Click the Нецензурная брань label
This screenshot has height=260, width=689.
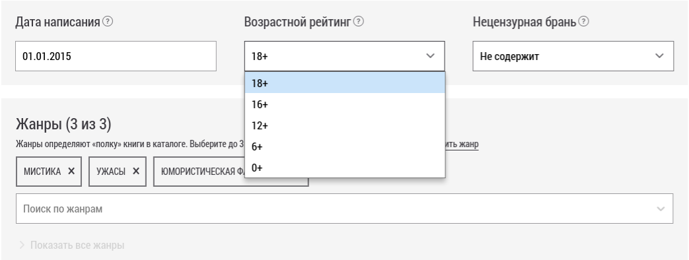(x=525, y=22)
